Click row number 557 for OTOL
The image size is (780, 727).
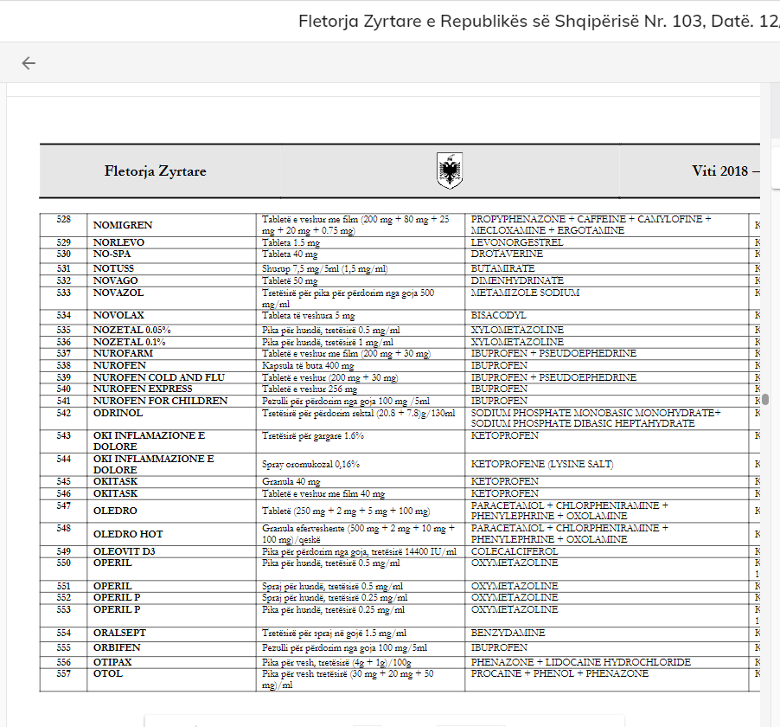click(x=63, y=673)
